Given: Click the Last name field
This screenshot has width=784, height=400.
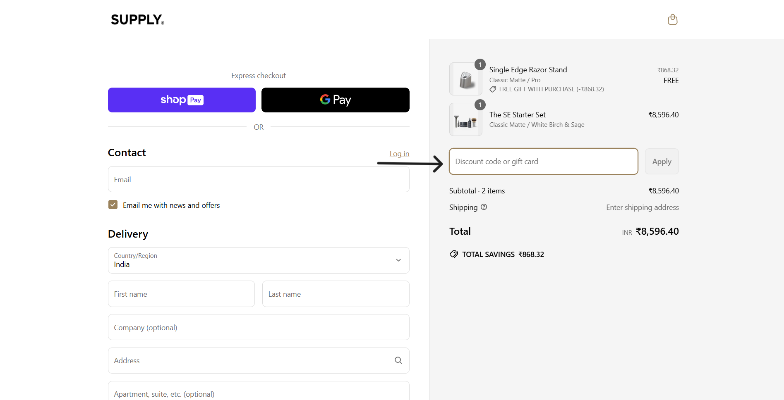Looking at the screenshot, I should [x=335, y=294].
